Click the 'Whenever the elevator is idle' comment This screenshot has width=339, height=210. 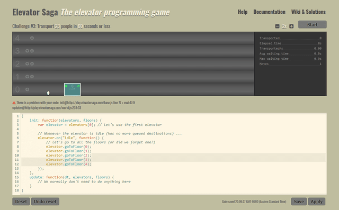[110, 133]
